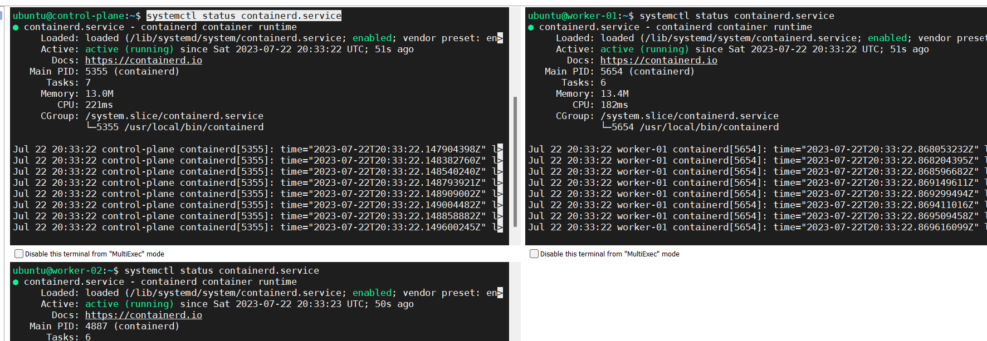
Task: Click green status dot in control-plane terminal
Action: 16,27
